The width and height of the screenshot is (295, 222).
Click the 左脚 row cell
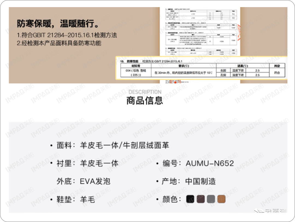coord(223,75)
